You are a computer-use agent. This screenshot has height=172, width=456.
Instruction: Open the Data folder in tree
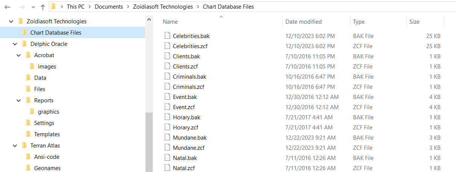click(40, 78)
